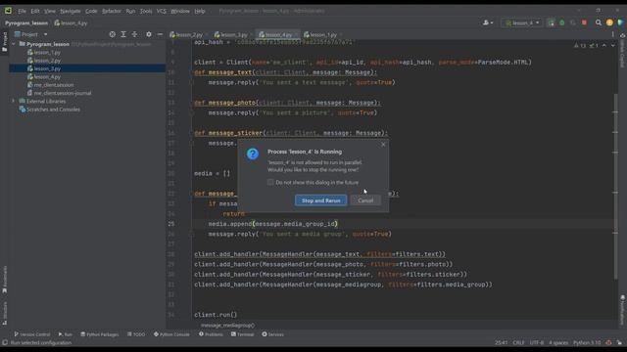
Task: Hide the Project panel with minus icon
Action: pyautogui.click(x=160, y=35)
